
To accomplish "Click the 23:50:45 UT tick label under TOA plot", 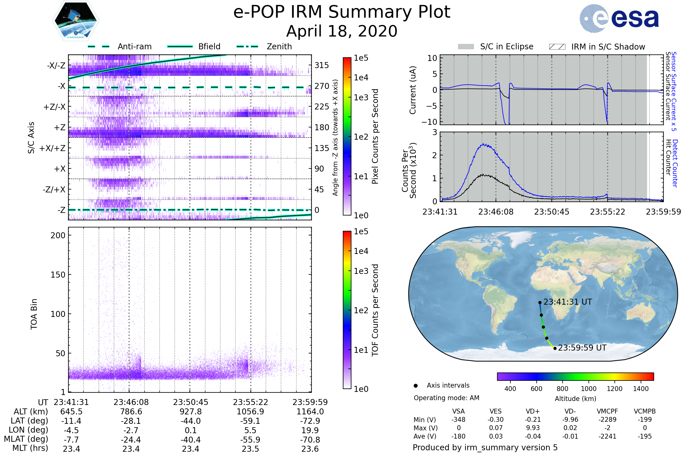I will (x=190, y=402).
